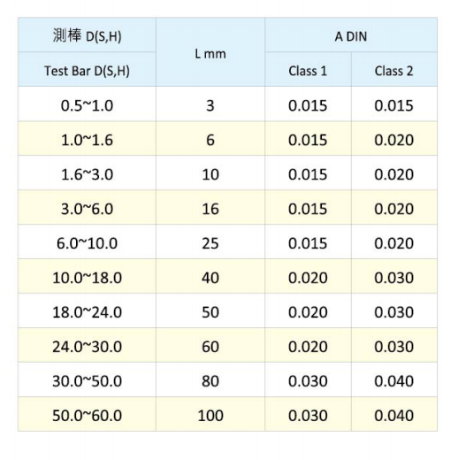Click the 24.0~30.0 range cell

[87, 346]
